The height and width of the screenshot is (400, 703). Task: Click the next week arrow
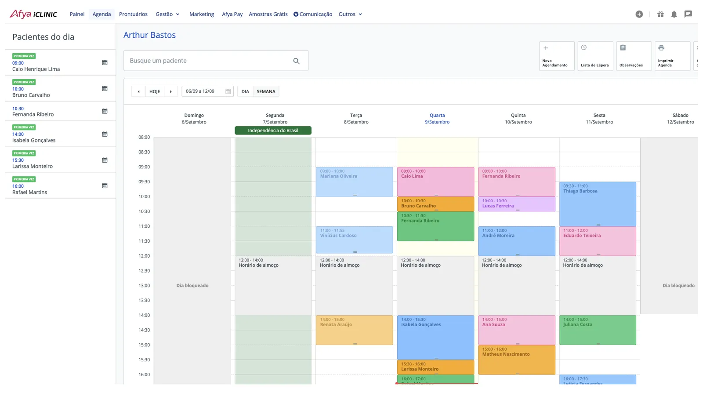tap(170, 91)
